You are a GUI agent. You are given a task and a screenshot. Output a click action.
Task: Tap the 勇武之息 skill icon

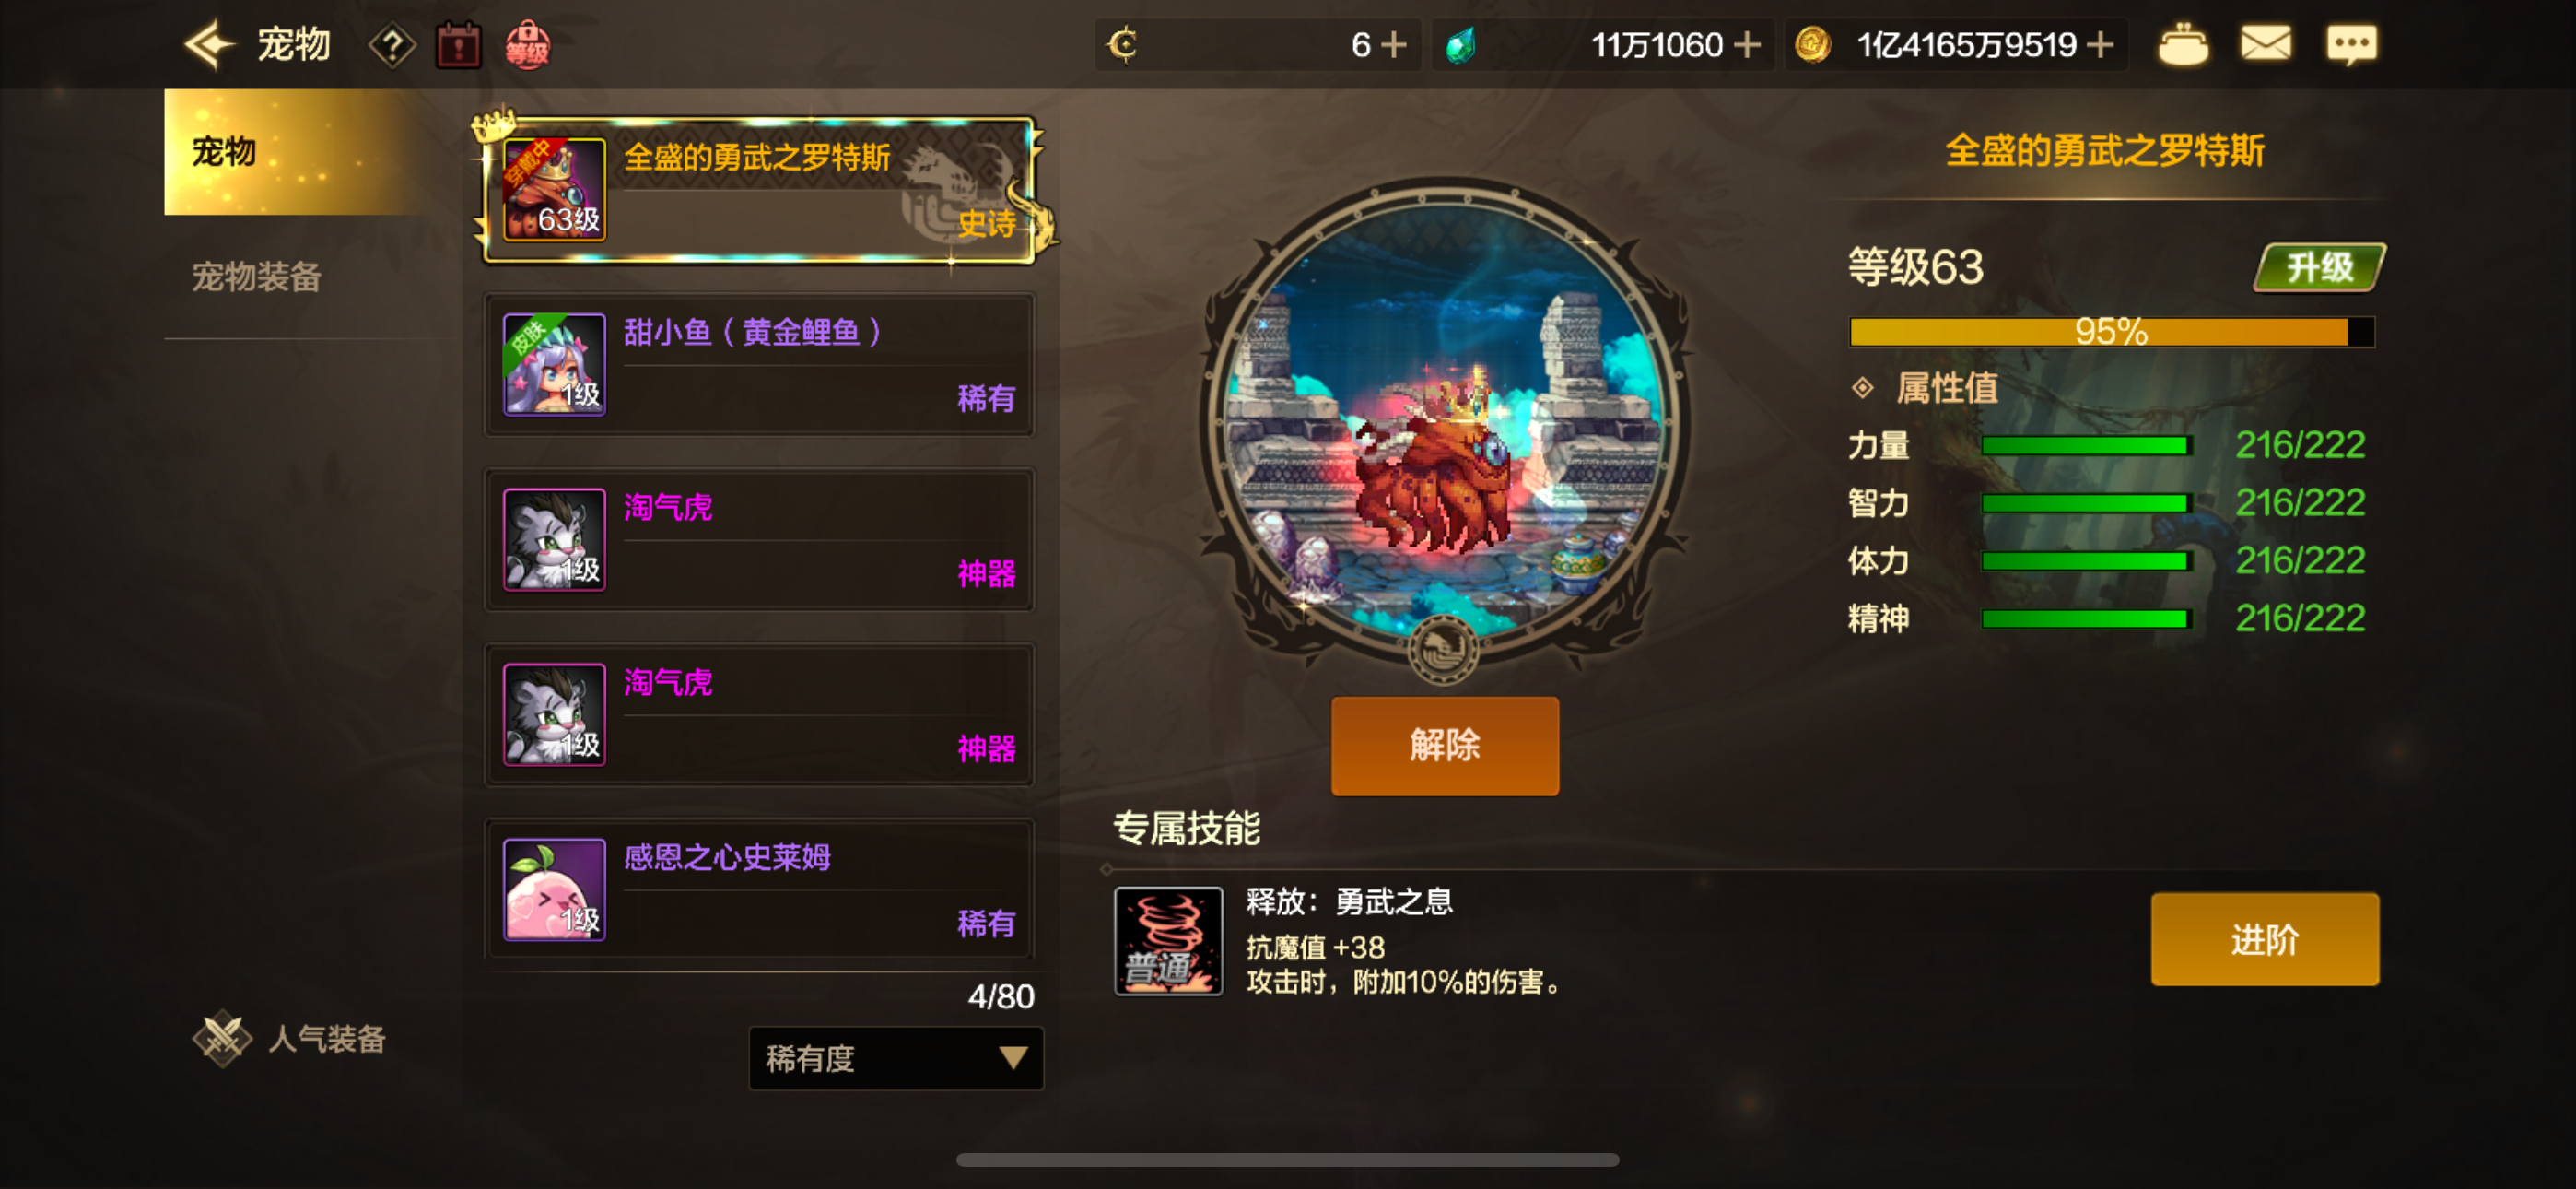1168,941
